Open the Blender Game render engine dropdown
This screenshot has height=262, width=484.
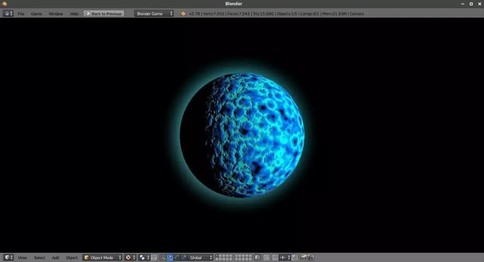coord(154,13)
